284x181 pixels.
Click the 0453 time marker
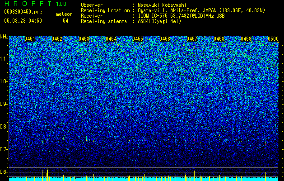point(84,39)
